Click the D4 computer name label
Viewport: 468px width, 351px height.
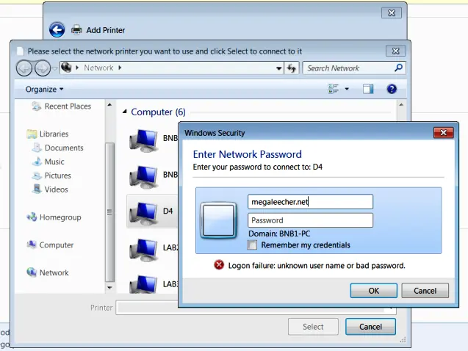click(x=168, y=211)
